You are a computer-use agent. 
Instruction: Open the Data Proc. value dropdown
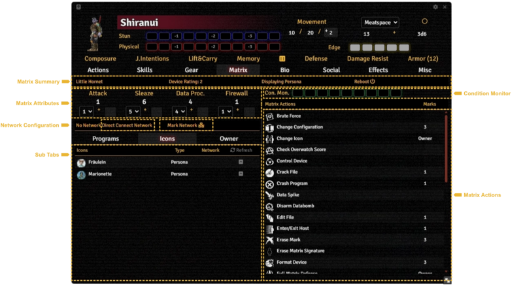click(178, 111)
